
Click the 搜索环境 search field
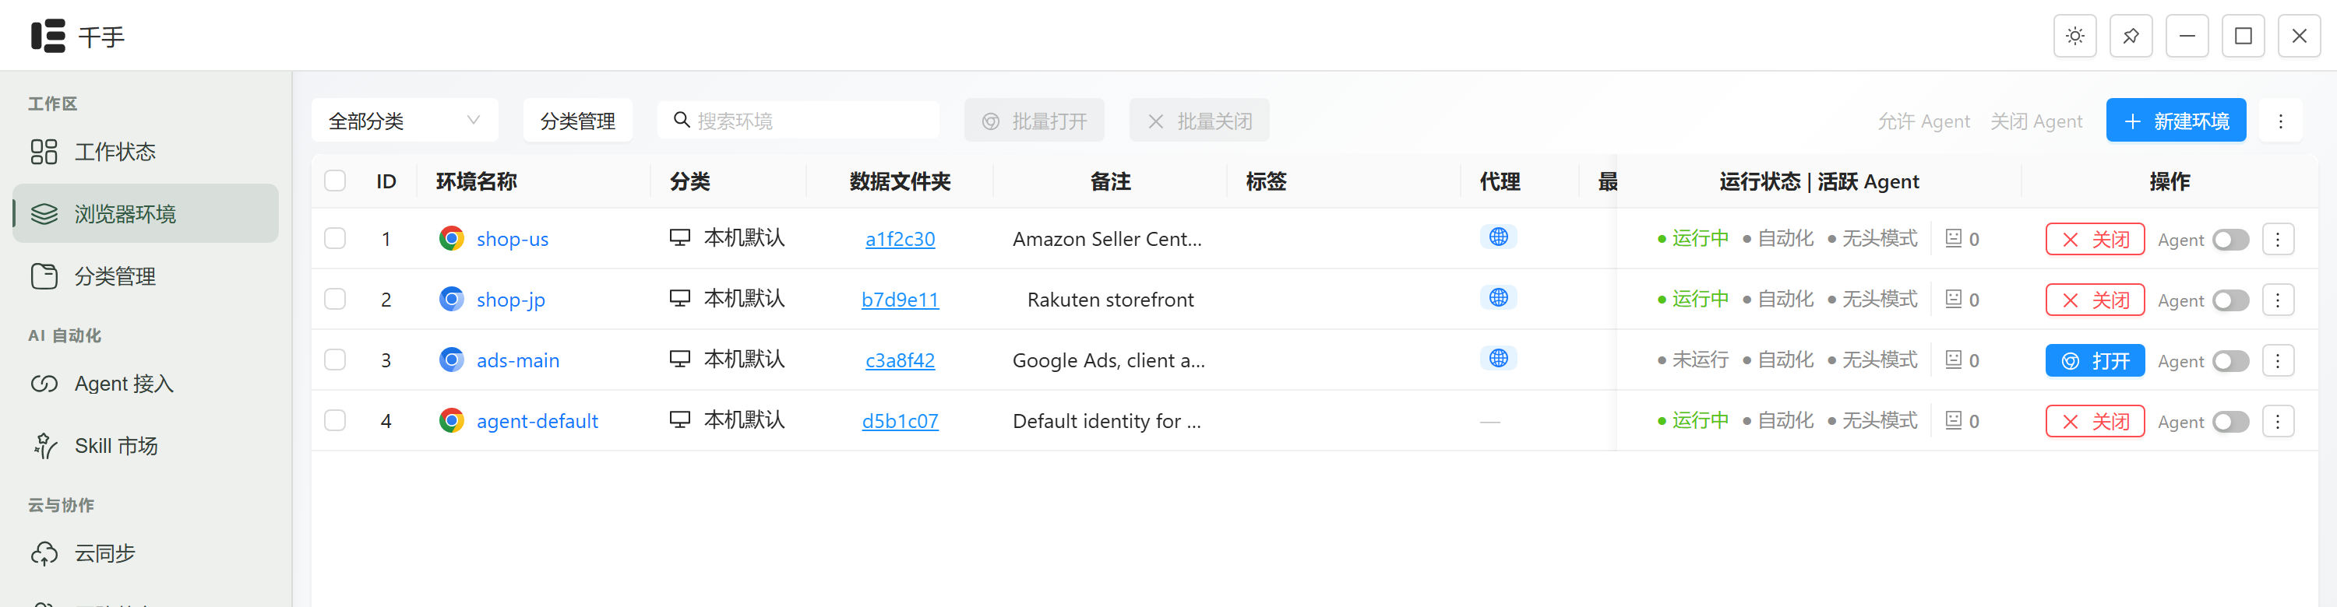[x=798, y=121]
